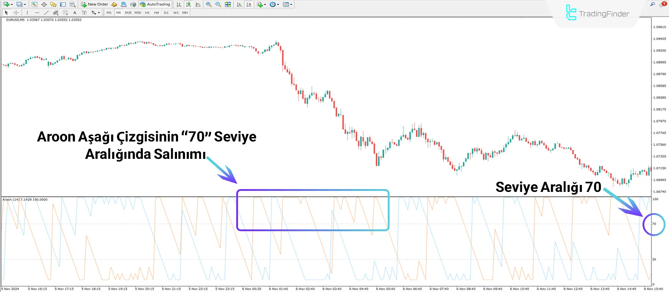Click the Profiles icon
The image size is (669, 292).
(19, 4)
